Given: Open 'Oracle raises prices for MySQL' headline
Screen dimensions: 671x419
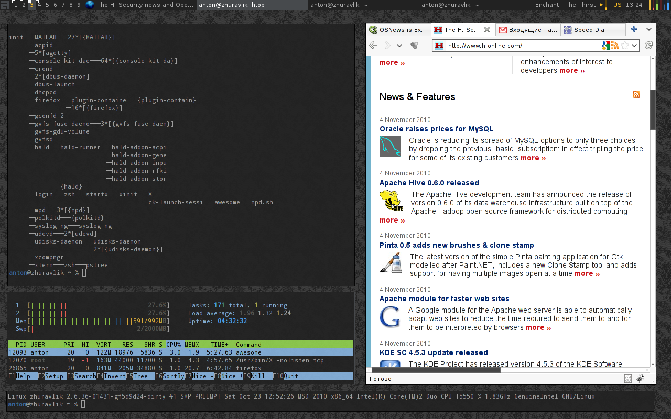Looking at the screenshot, I should [x=436, y=129].
